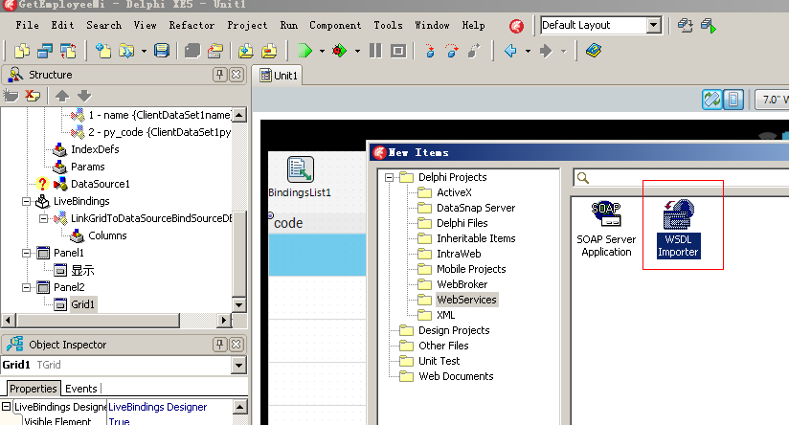Click the Save desktop layout icon
This screenshot has width=789, height=425.
(x=685, y=25)
